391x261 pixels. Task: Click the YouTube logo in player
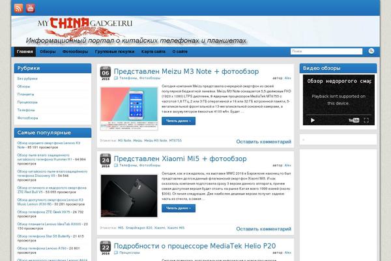coord(354,120)
